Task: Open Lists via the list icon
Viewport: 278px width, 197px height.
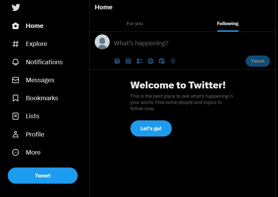Action: [x=16, y=116]
